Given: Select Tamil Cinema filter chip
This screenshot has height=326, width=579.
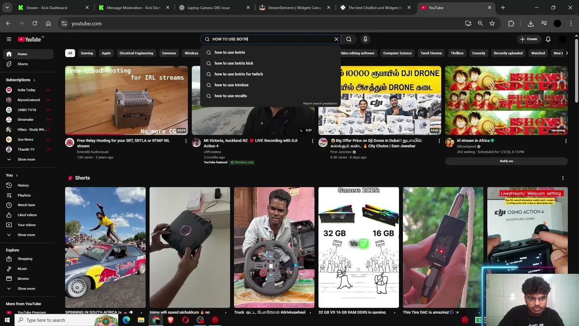Looking at the screenshot, I should click(431, 53).
